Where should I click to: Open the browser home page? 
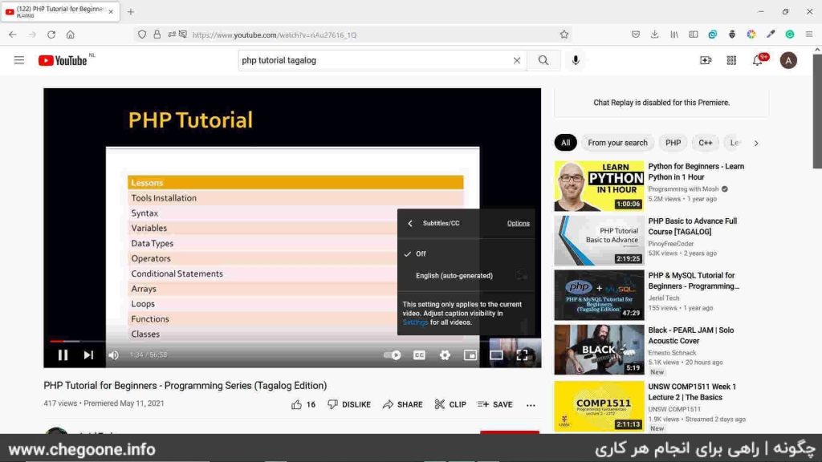pos(71,34)
